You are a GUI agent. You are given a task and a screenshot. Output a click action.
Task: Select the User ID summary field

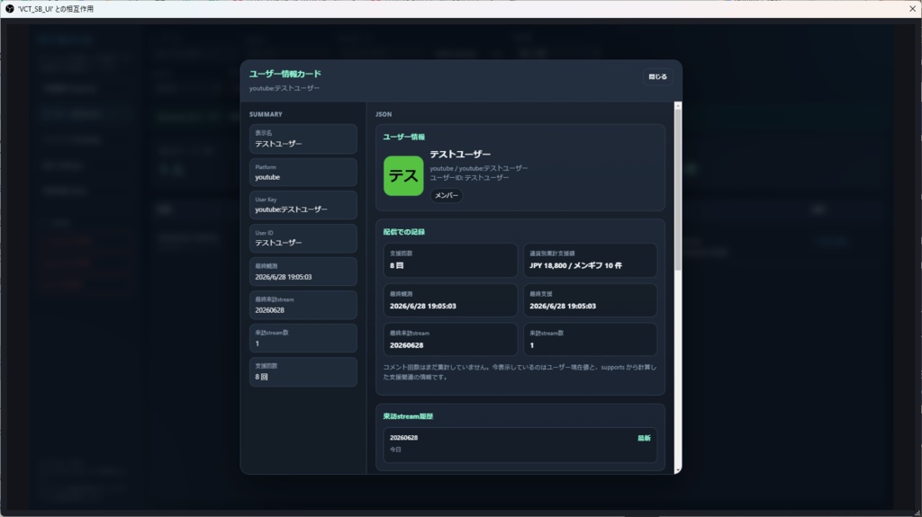[x=303, y=238]
